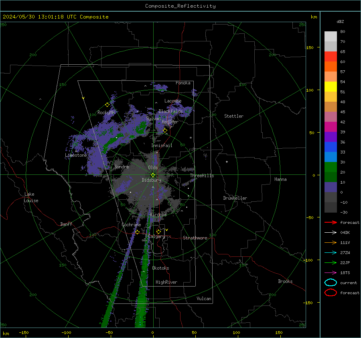Select the blue 33-36 dBZ swatch

coord(331,147)
